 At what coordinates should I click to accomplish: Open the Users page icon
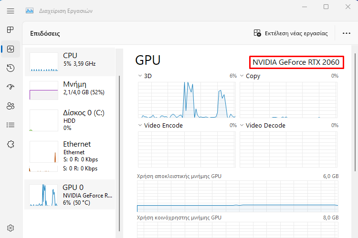pyautogui.click(x=11, y=106)
